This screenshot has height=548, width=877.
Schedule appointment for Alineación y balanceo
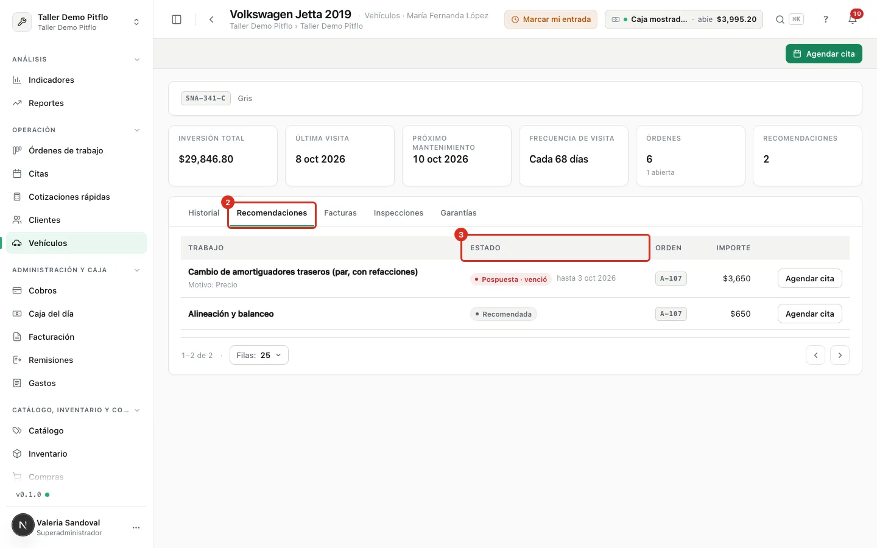(x=809, y=314)
